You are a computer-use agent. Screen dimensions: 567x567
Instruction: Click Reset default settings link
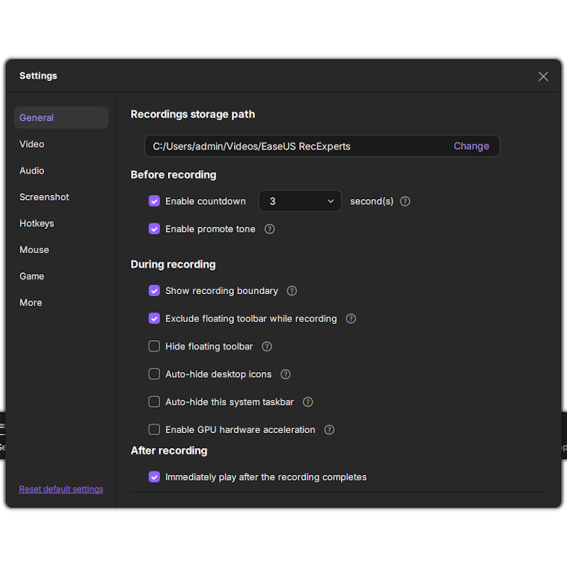(61, 489)
